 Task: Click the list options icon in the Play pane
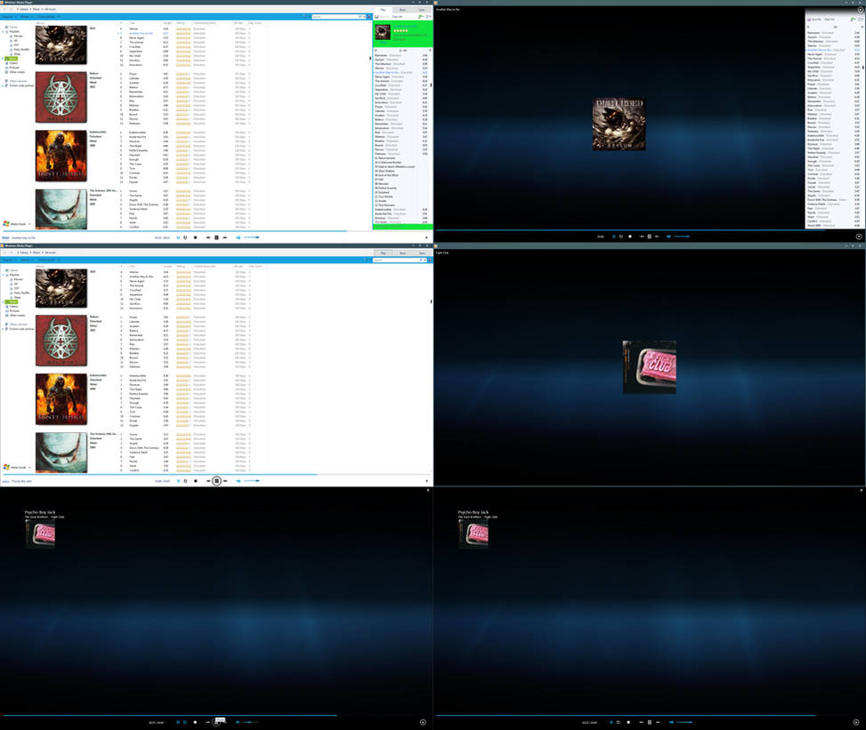[428, 16]
